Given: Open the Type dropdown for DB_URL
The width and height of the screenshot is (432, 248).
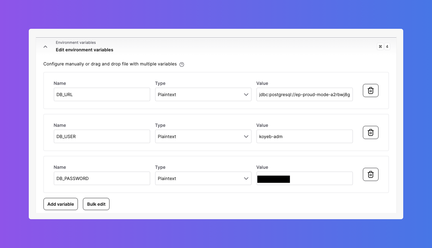Looking at the screenshot, I should tap(203, 94).
